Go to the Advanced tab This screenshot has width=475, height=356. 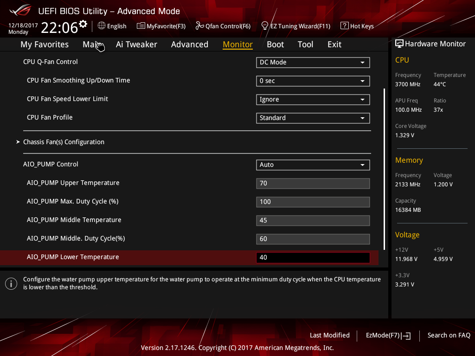(190, 44)
